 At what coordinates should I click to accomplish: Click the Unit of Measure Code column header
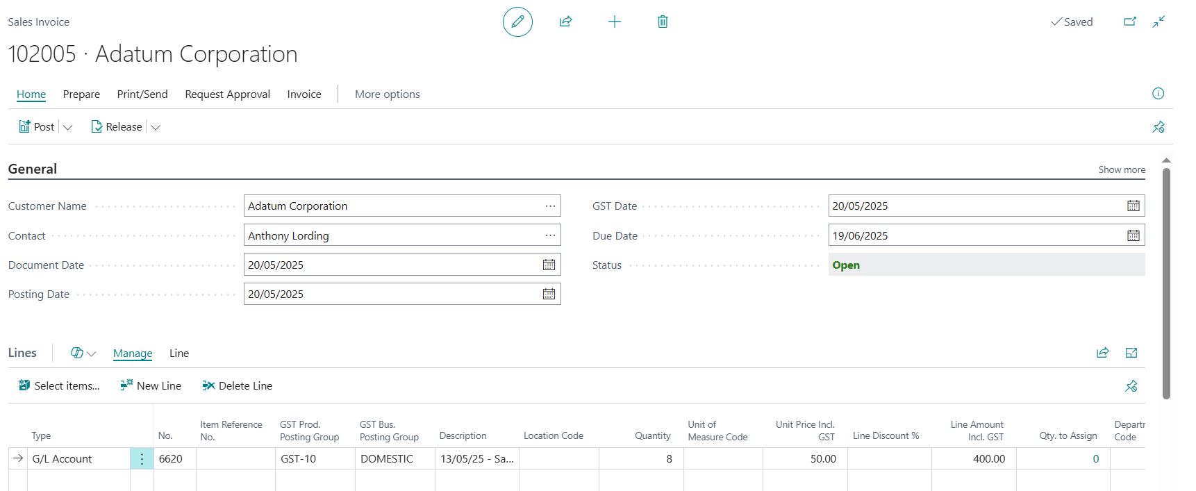[x=717, y=431]
